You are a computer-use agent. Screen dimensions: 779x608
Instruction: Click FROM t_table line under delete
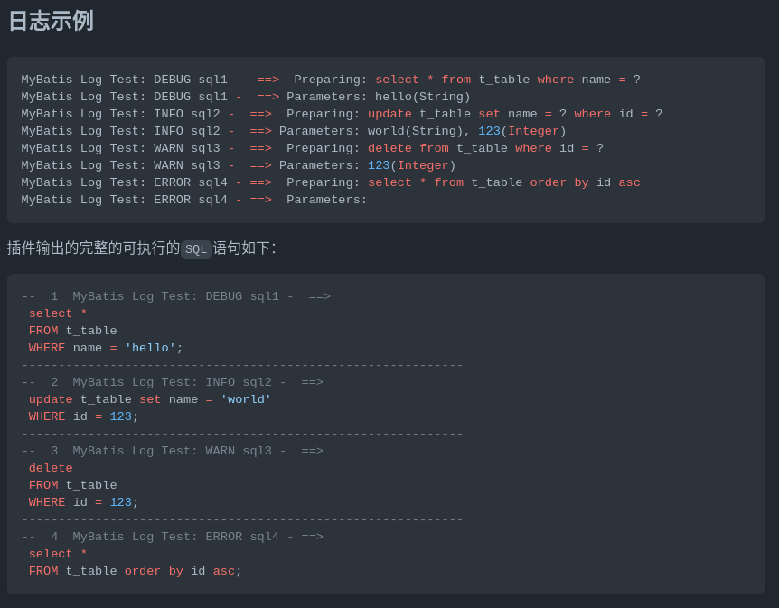coord(72,485)
